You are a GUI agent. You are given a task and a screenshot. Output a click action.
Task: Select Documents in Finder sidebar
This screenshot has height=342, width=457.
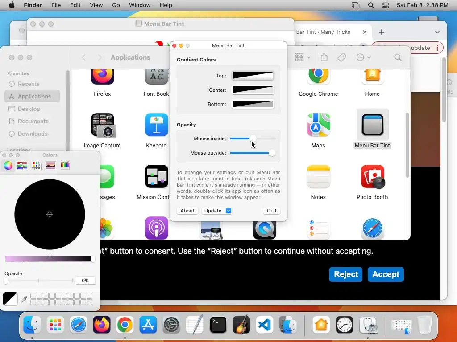click(32, 121)
